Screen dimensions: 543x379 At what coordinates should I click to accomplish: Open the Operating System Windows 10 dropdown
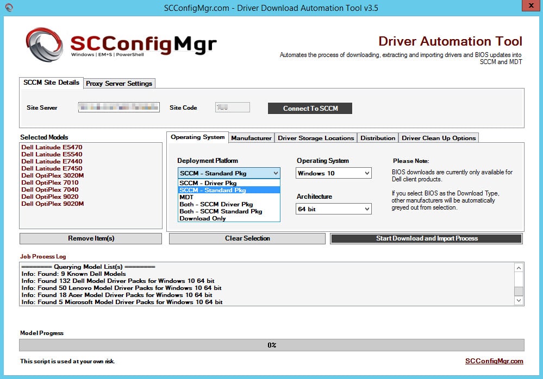click(334, 173)
